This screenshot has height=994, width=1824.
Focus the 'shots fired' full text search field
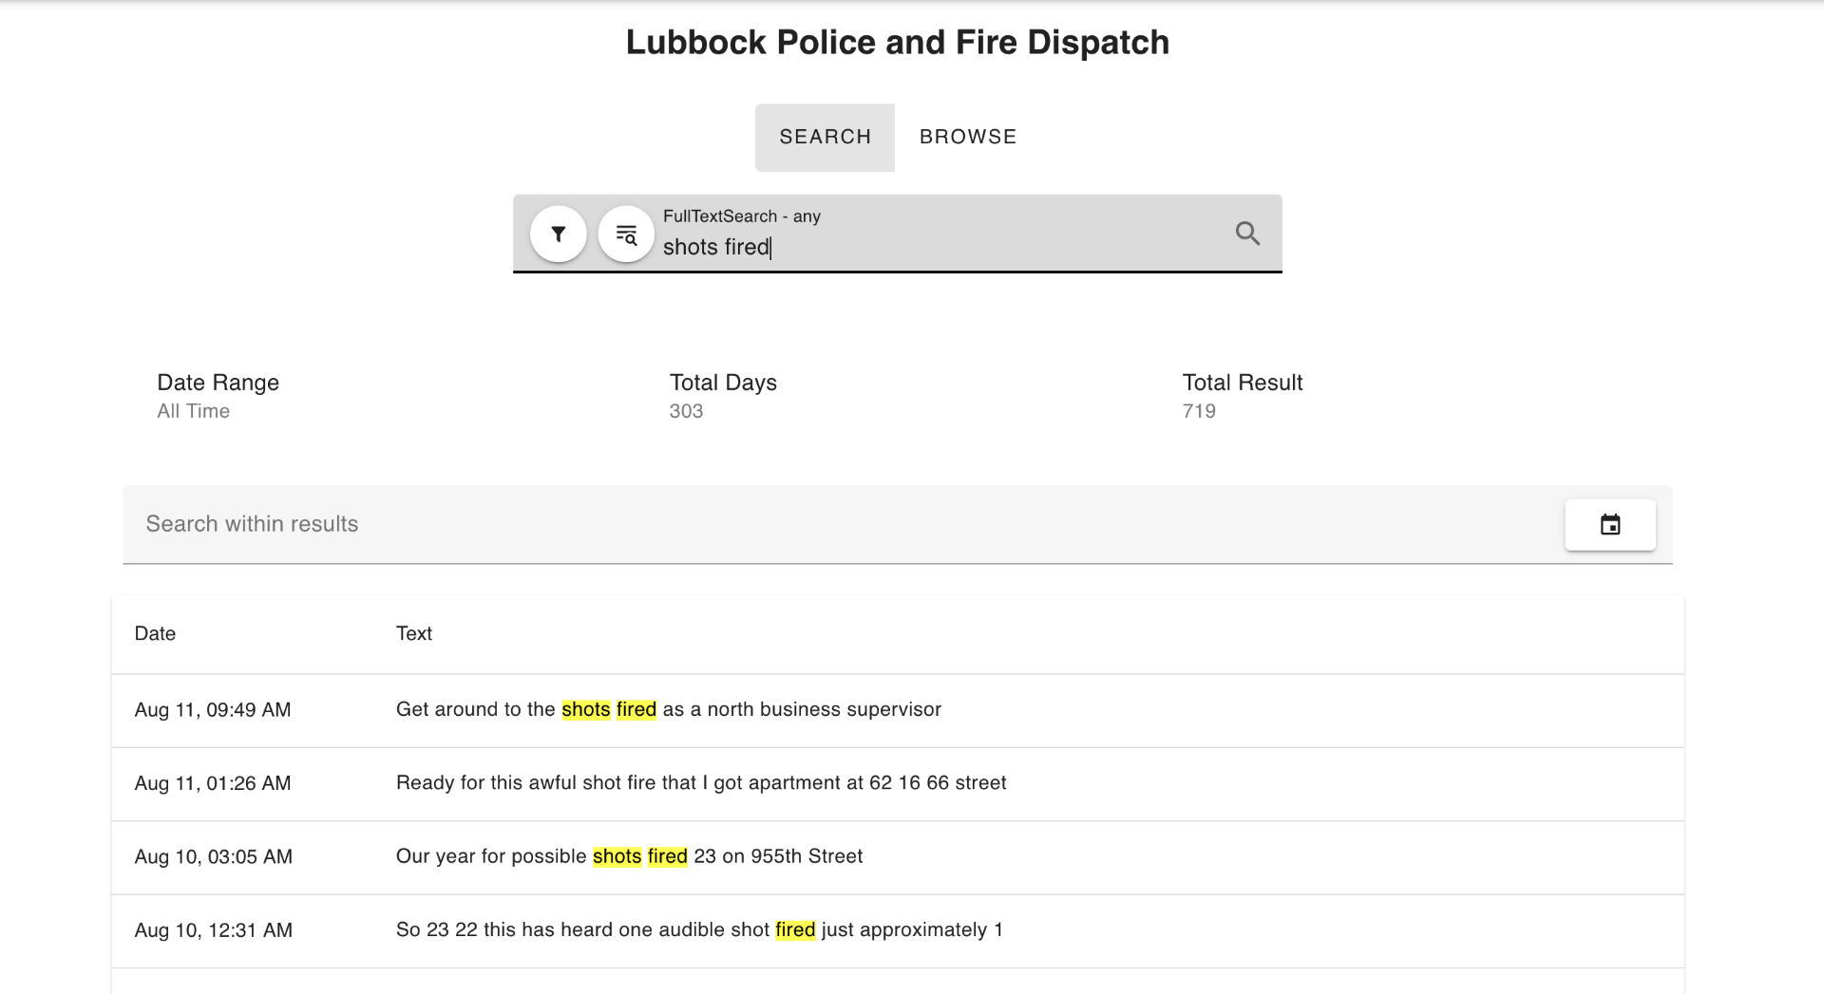[x=931, y=247]
